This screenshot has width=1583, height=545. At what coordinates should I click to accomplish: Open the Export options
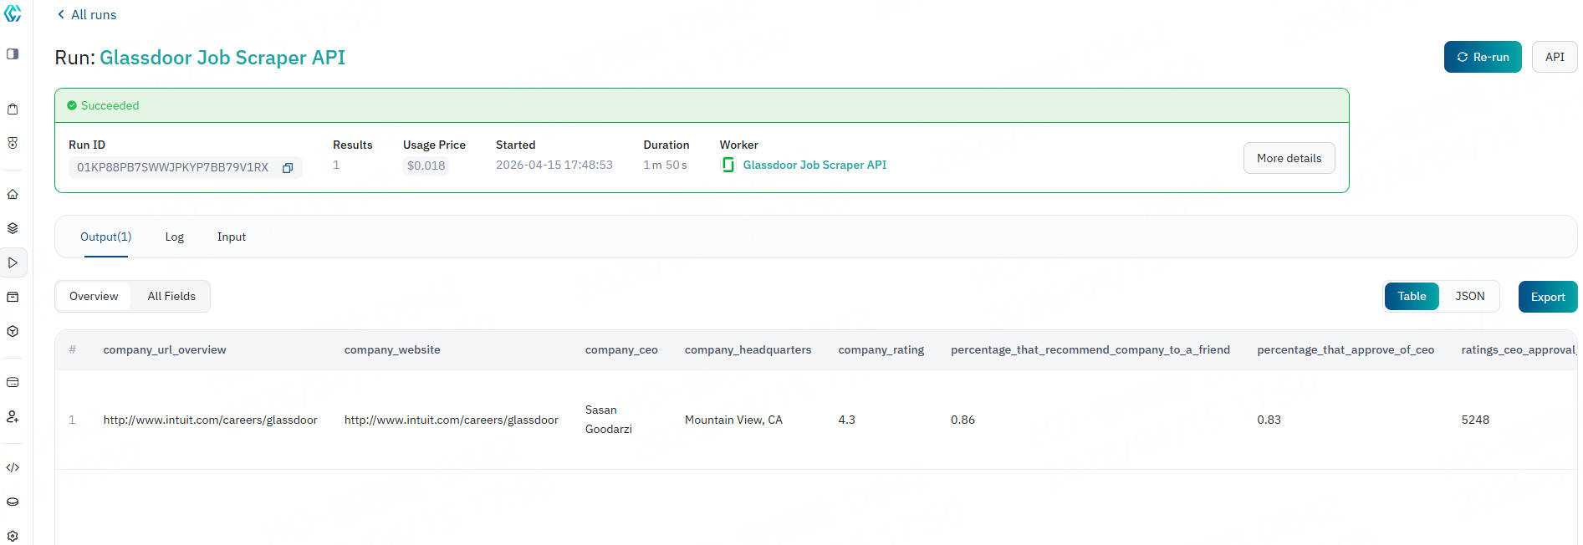(x=1547, y=298)
